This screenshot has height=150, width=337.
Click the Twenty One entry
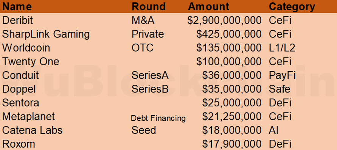[31, 62]
